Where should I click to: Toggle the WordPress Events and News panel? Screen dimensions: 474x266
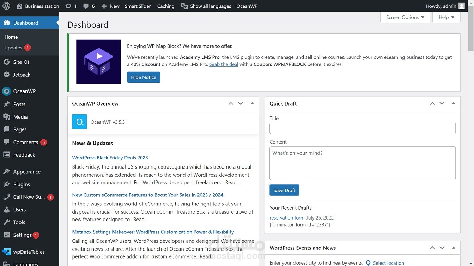click(x=454, y=248)
